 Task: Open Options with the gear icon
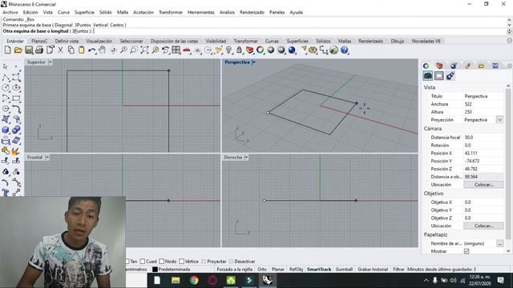[313, 50]
